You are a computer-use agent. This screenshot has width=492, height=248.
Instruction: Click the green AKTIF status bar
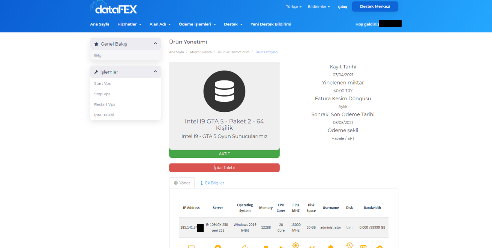(x=224, y=154)
